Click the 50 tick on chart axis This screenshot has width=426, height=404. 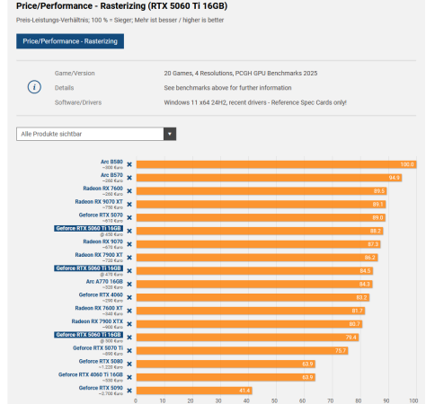click(x=274, y=400)
